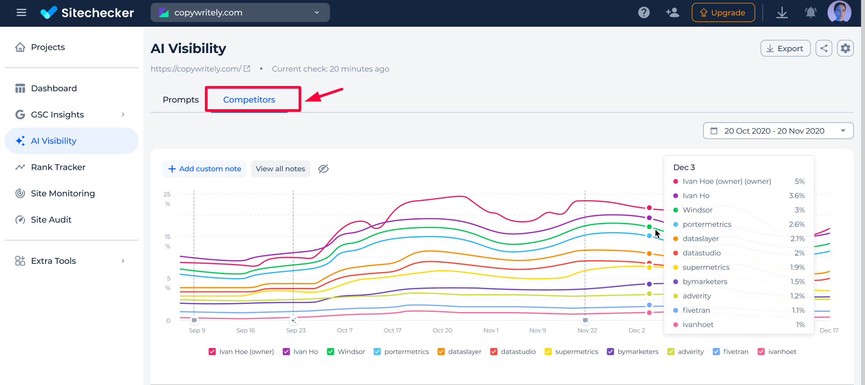Image resolution: width=865 pixels, height=385 pixels.
Task: Open the user profile avatar
Action: (x=839, y=12)
